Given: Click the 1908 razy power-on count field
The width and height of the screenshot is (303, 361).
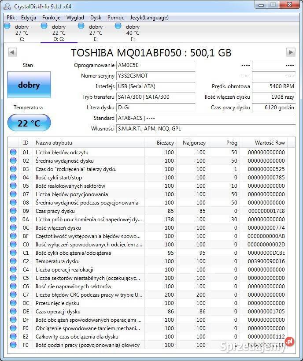Looking at the screenshot, I should [x=274, y=97].
